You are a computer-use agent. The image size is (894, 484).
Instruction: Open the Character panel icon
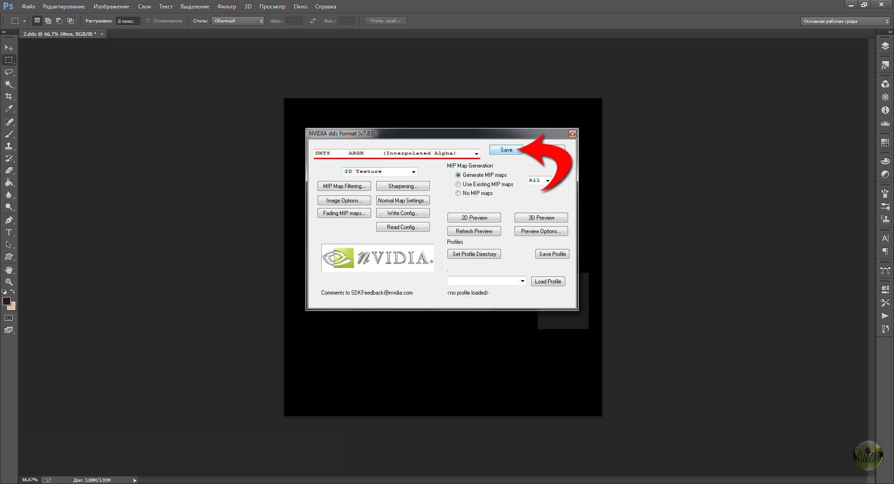tap(885, 238)
